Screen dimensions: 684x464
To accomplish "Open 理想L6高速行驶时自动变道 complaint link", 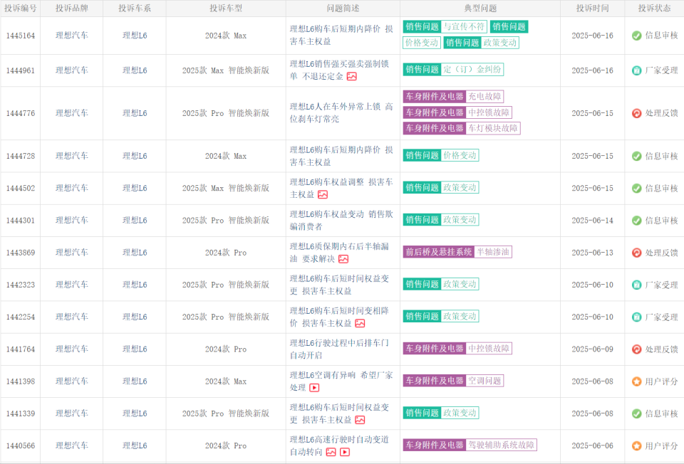I will (339, 445).
